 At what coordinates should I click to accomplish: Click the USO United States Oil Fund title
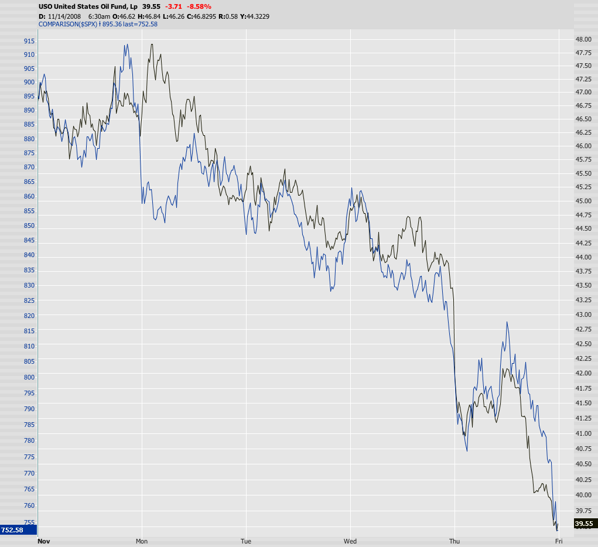coord(88,6)
